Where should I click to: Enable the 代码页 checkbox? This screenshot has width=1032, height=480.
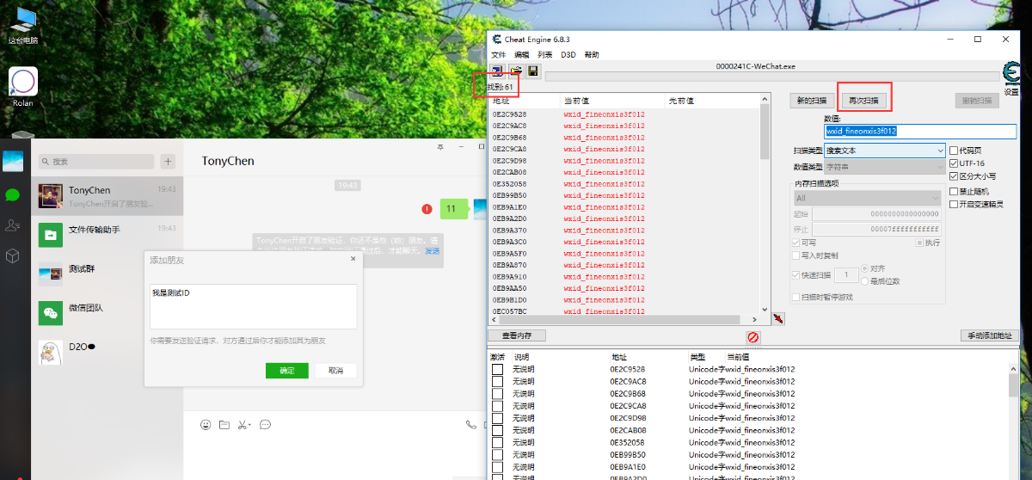pyautogui.click(x=953, y=151)
